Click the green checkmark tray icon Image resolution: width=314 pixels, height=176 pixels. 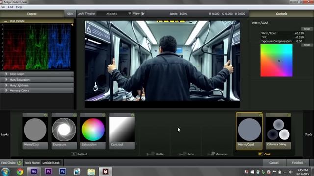tap(263, 172)
